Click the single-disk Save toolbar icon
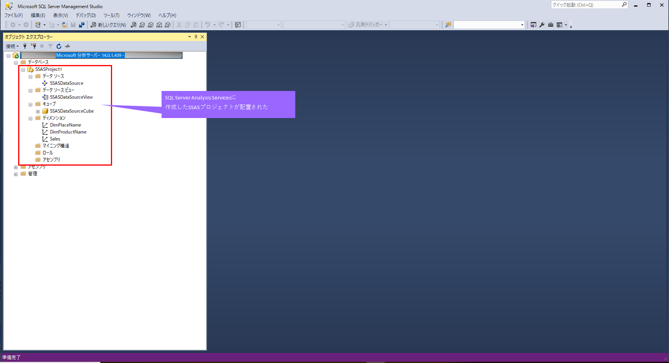The image size is (669, 363). click(x=73, y=25)
